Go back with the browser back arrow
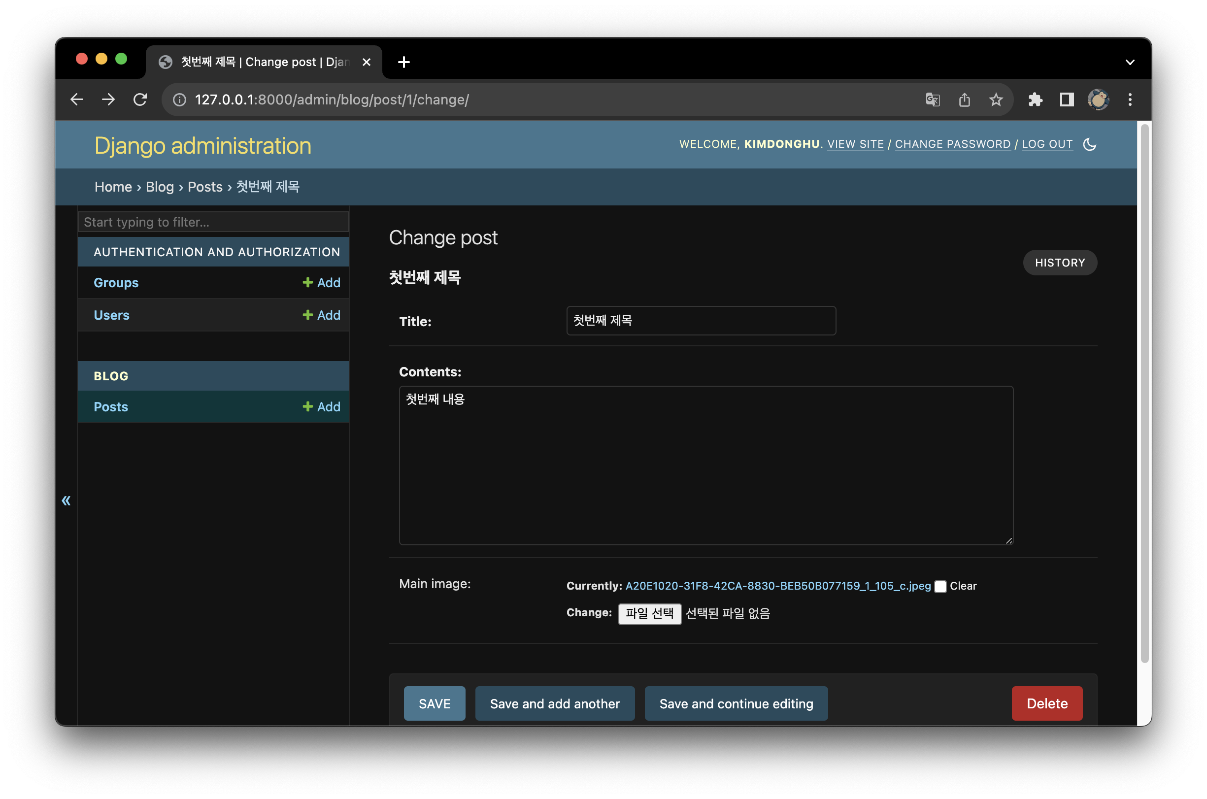The image size is (1207, 799). (x=76, y=100)
